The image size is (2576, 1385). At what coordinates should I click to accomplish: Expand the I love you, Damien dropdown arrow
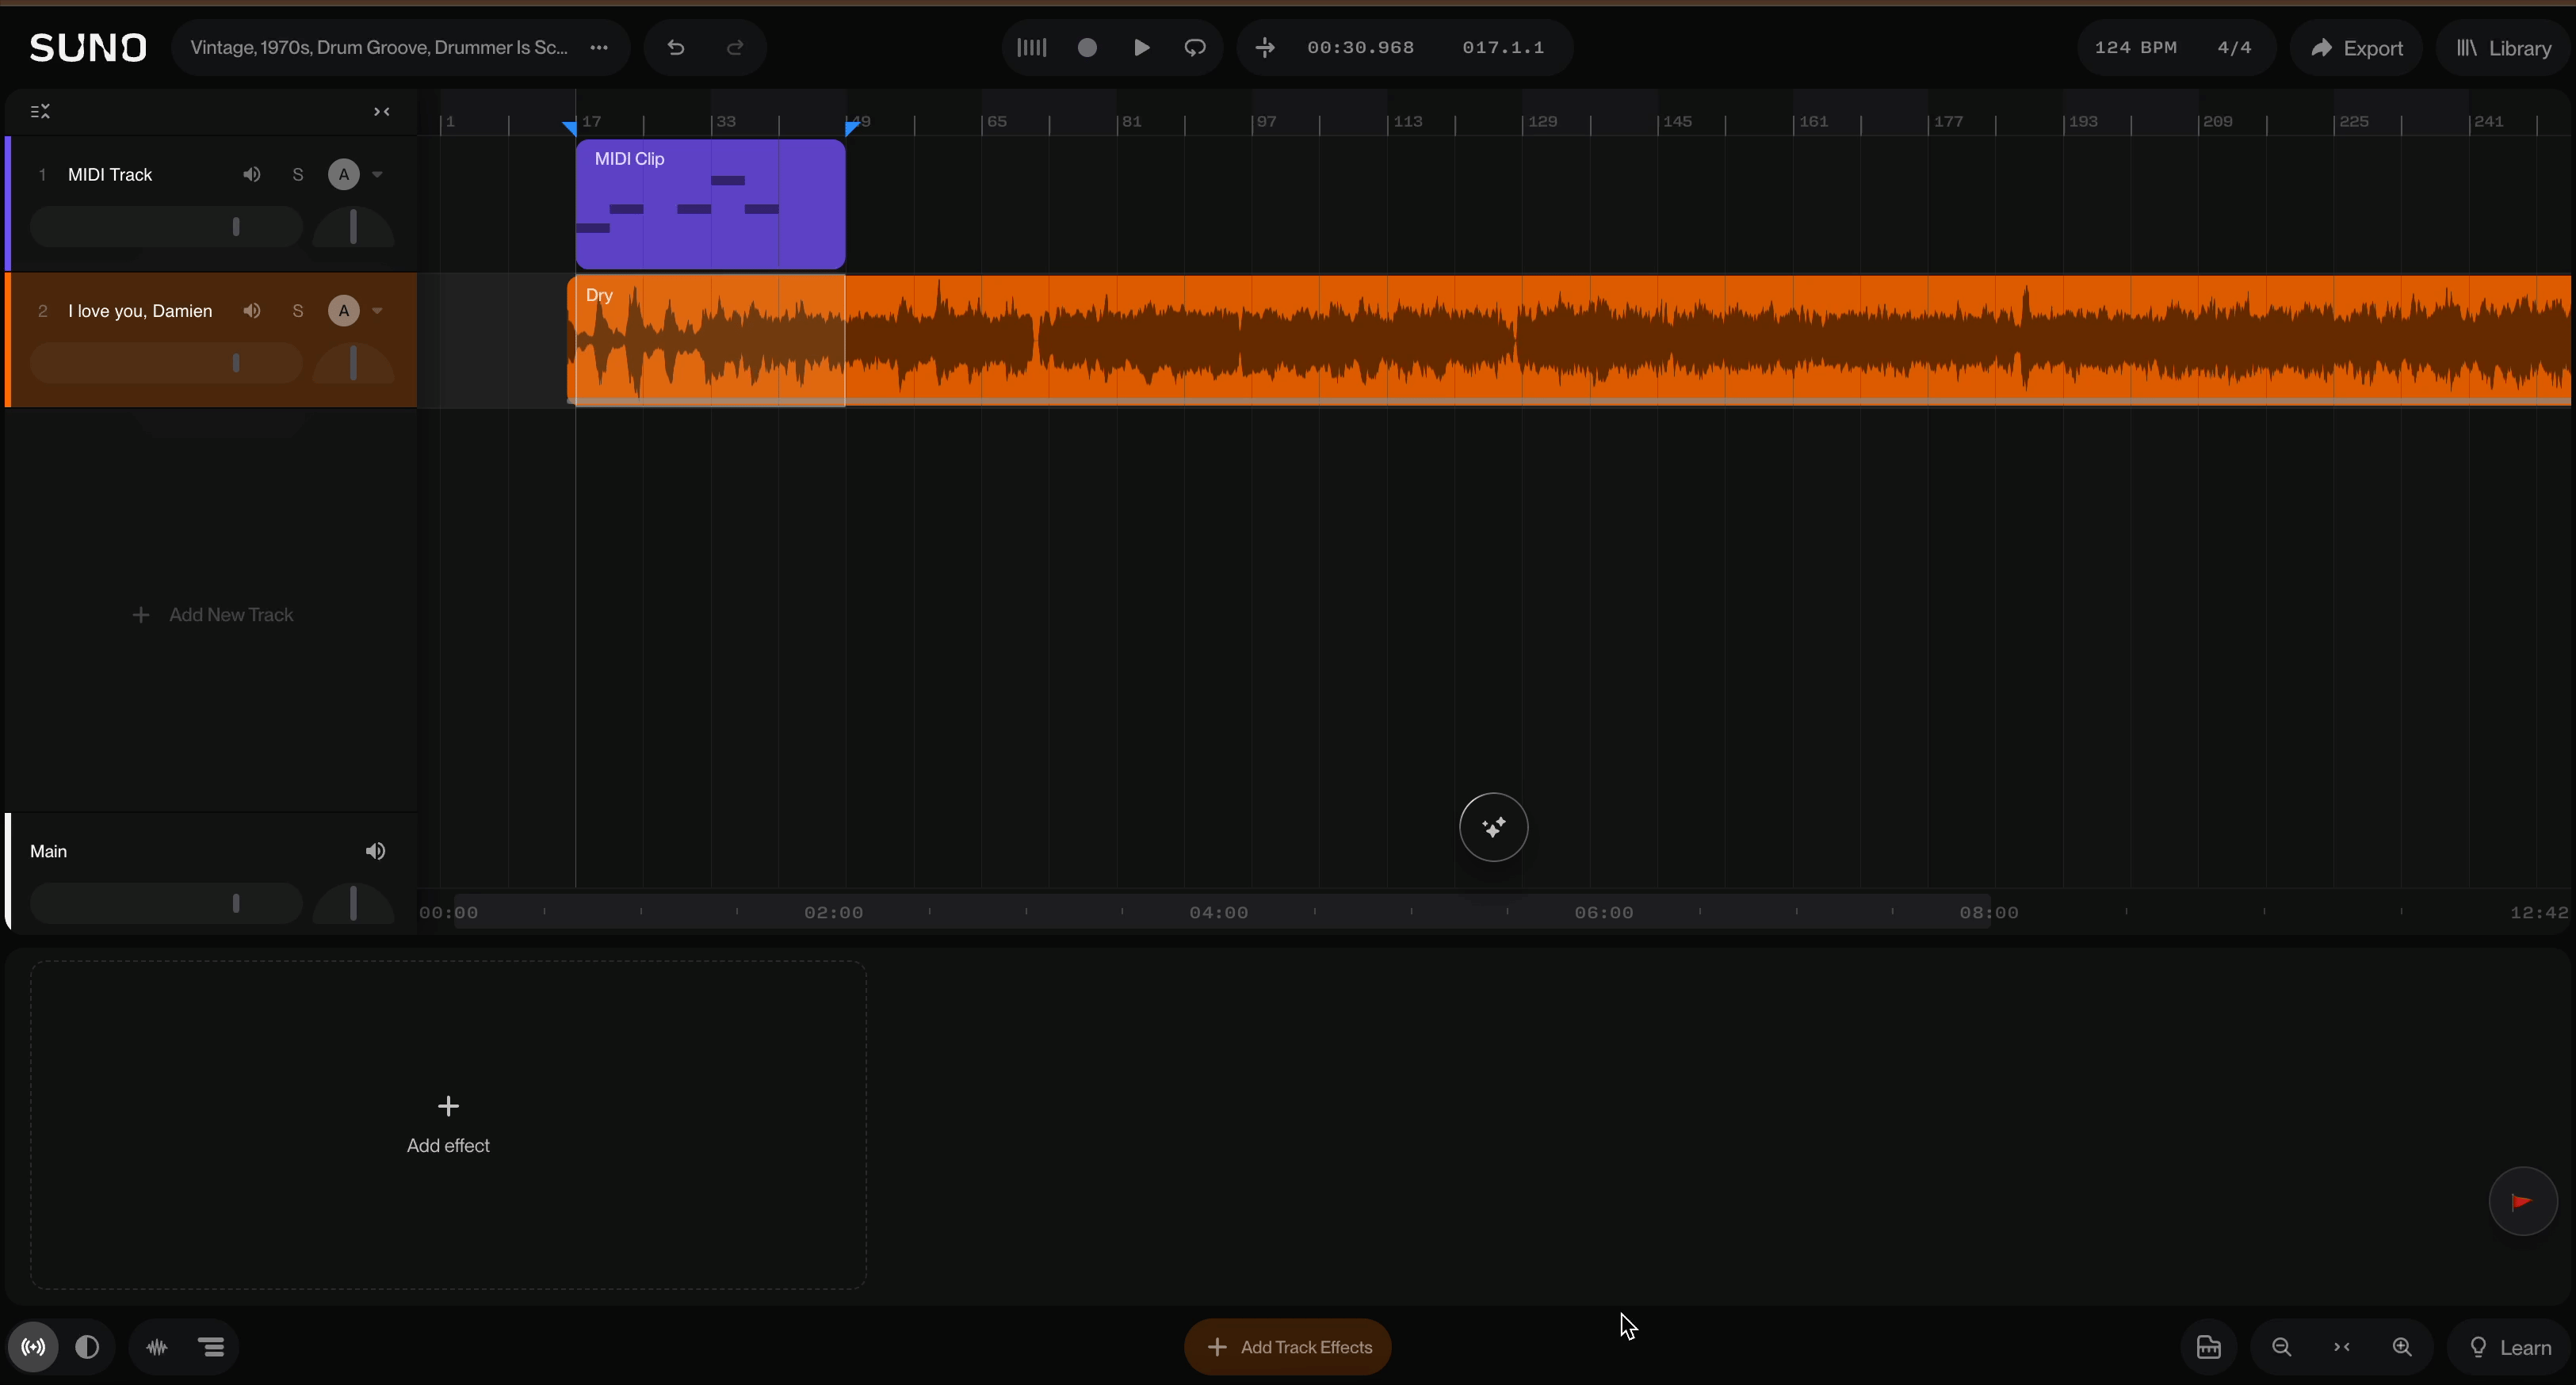coord(377,311)
